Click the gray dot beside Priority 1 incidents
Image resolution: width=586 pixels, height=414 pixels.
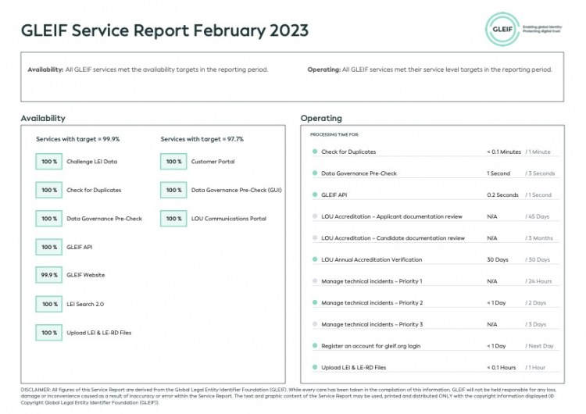[x=314, y=280]
